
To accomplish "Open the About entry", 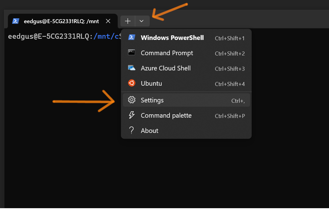I will coord(186,131).
